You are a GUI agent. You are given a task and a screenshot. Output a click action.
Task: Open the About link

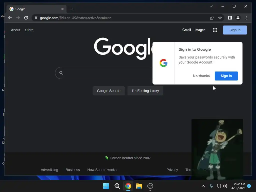pyautogui.click(x=15, y=30)
